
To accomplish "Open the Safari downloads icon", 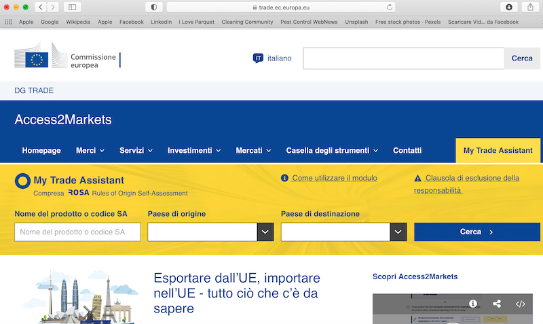I will tap(508, 7).
